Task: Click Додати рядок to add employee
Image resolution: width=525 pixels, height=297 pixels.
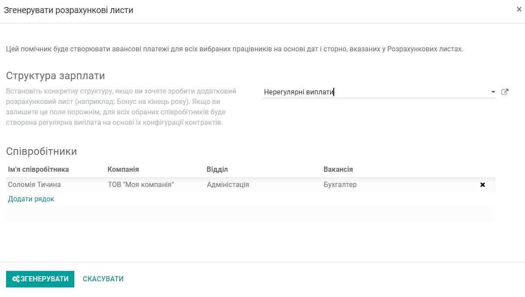Action: tap(30, 199)
